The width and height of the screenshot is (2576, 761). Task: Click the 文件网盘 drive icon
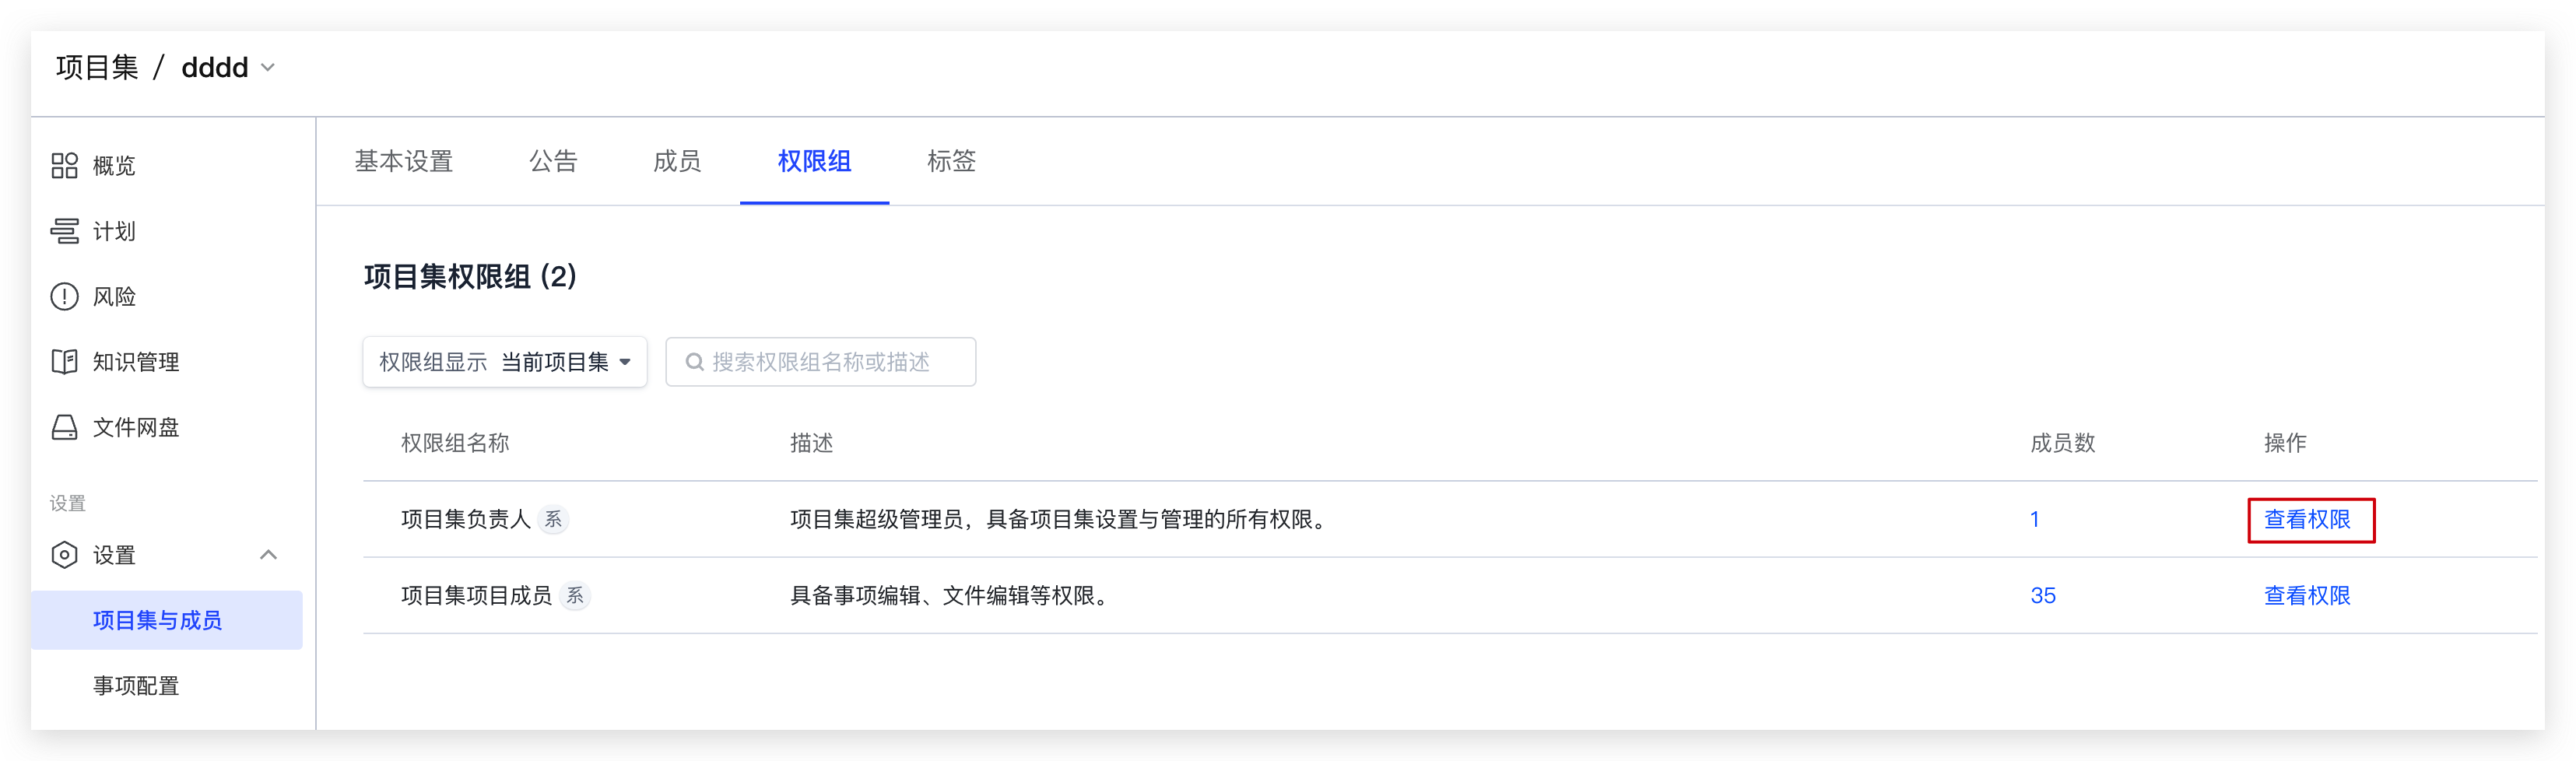[x=64, y=427]
